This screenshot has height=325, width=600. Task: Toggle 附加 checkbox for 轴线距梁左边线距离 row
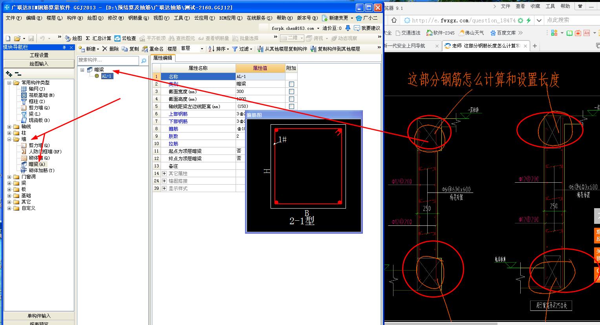click(x=291, y=106)
